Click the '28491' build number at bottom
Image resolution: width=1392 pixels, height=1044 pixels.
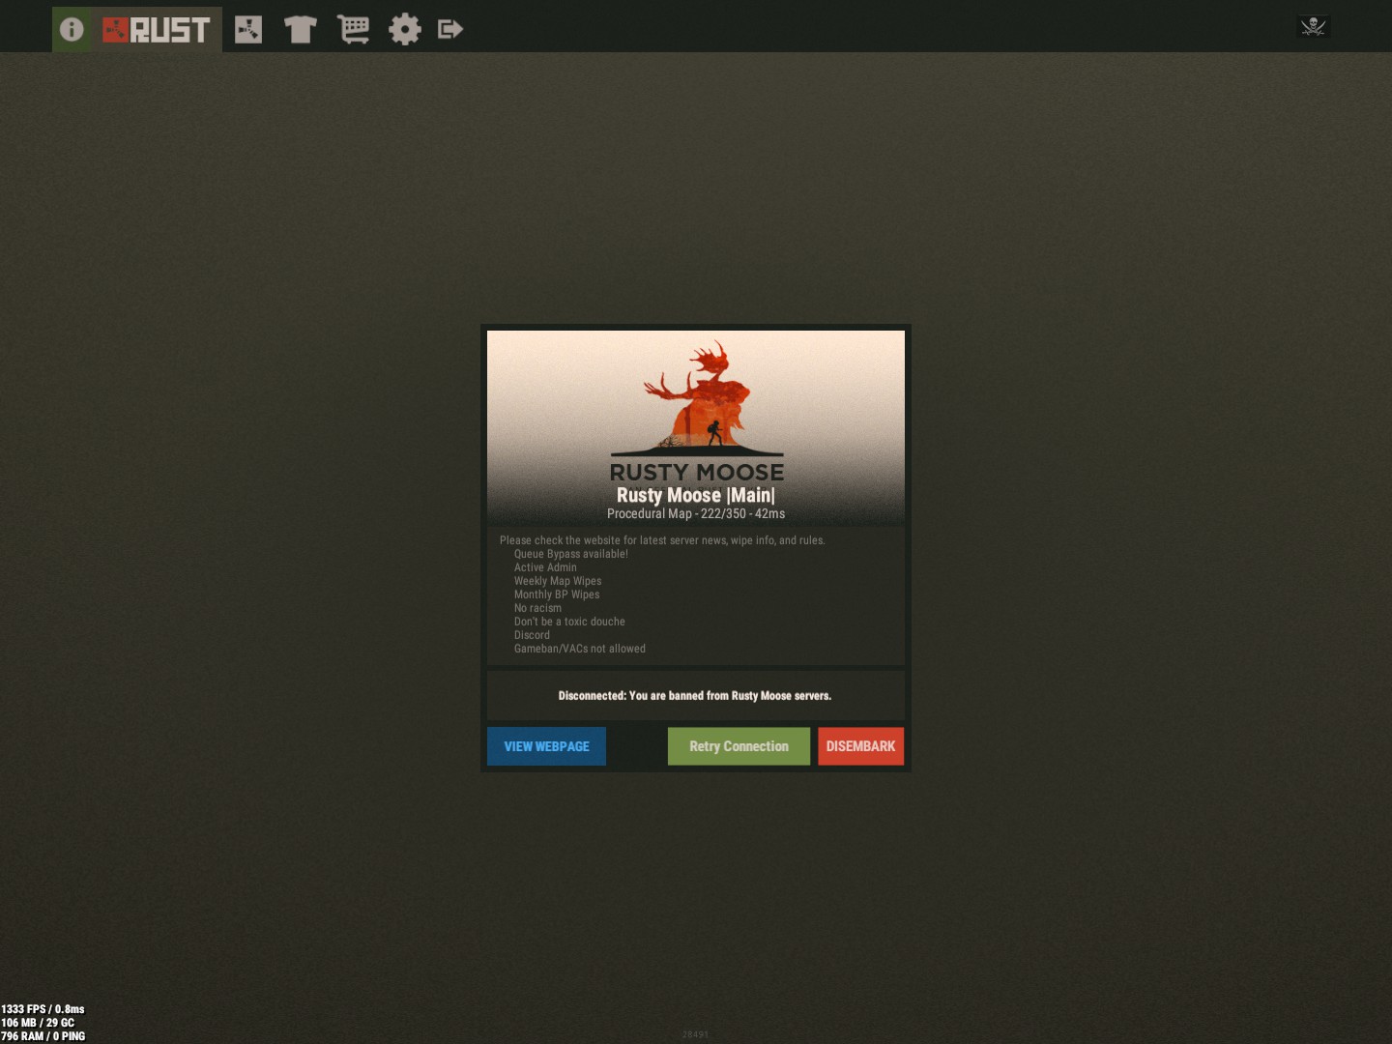[x=695, y=1034]
